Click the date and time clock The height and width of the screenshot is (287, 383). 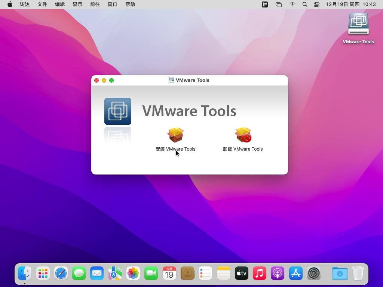coord(350,4)
